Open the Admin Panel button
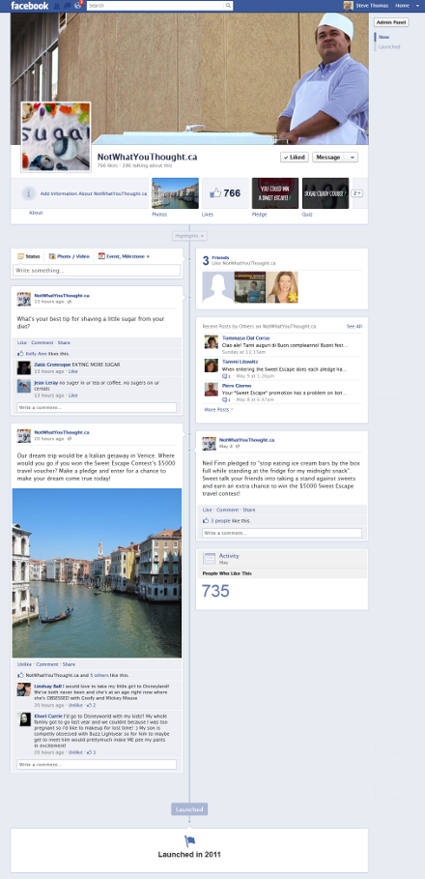 point(391,22)
